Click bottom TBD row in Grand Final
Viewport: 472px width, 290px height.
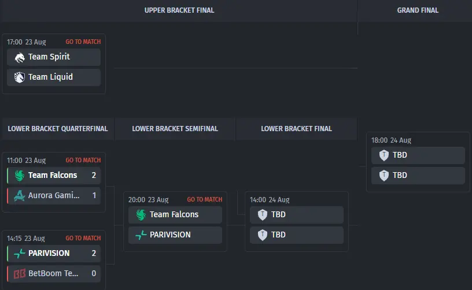pyautogui.click(x=418, y=176)
